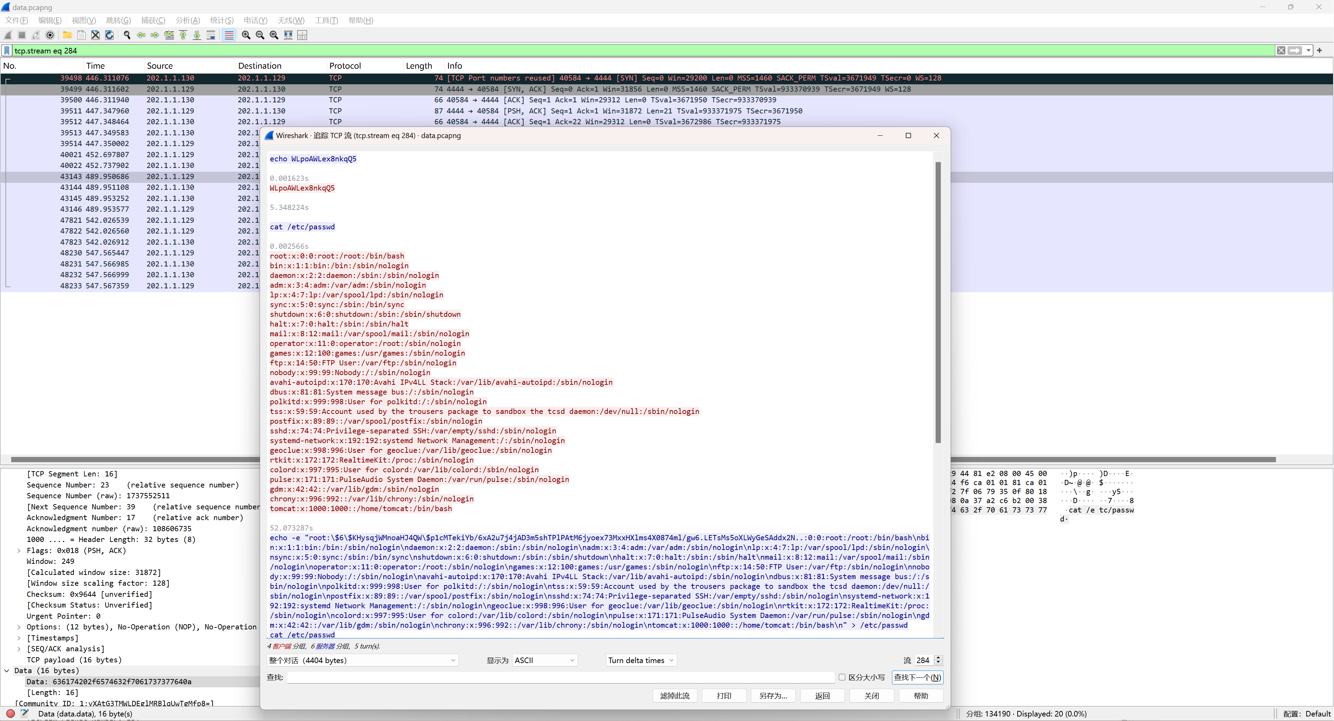Click the find packet magnifier icon
This screenshot has width=1334, height=721.
[x=127, y=35]
